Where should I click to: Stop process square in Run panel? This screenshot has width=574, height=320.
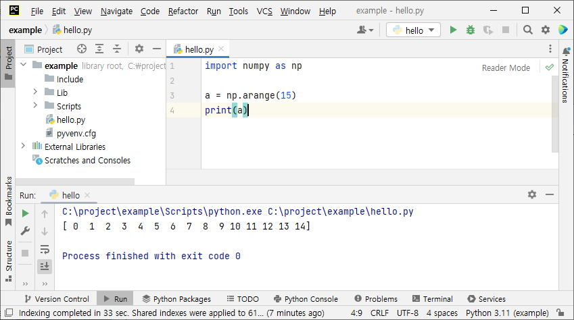[25, 253]
